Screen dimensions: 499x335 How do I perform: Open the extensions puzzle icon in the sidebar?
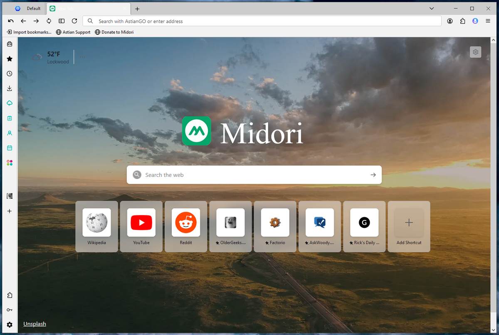tap(10, 295)
